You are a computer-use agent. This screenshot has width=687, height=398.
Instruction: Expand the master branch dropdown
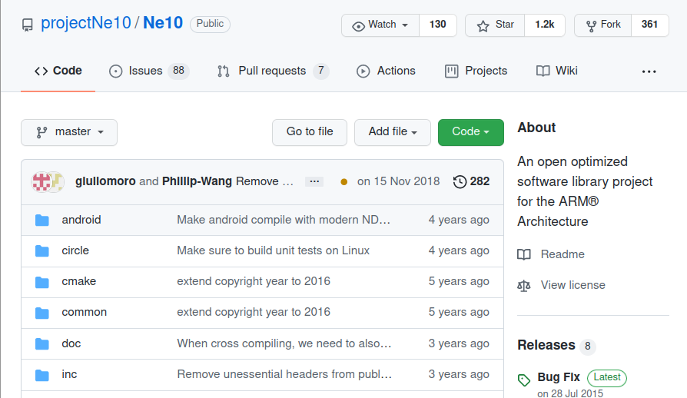pyautogui.click(x=69, y=132)
